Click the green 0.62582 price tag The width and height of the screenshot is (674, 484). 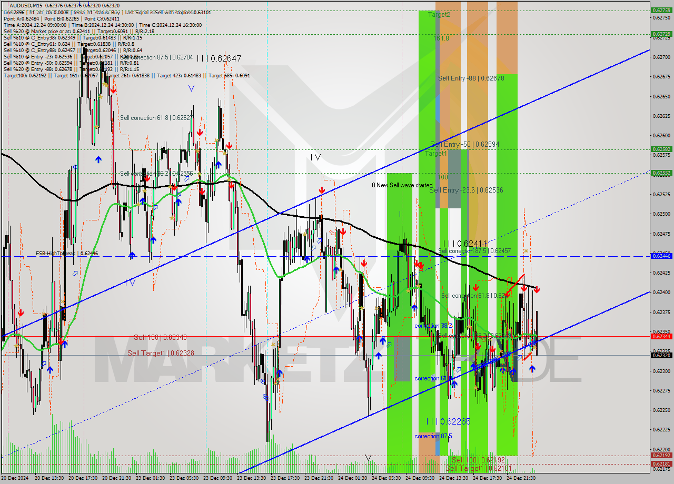[x=661, y=149]
